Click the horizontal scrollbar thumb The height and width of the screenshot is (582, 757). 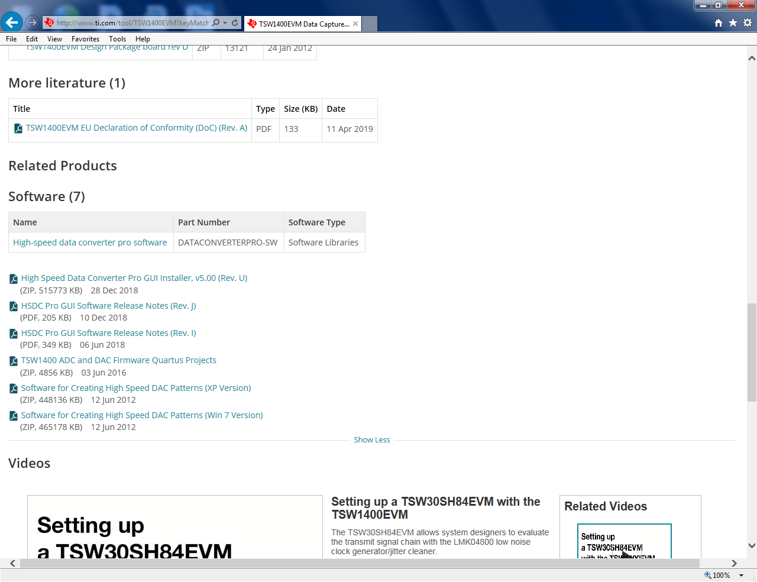pyautogui.click(x=360, y=563)
